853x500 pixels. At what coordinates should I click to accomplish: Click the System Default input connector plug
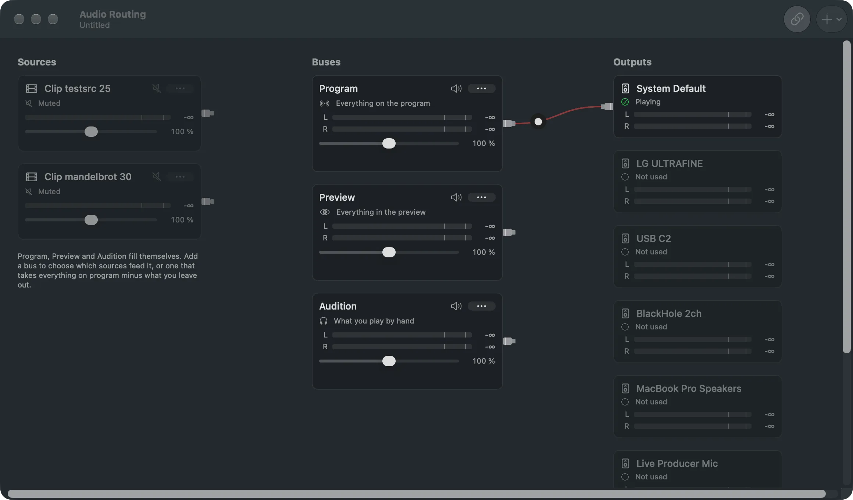coord(607,107)
